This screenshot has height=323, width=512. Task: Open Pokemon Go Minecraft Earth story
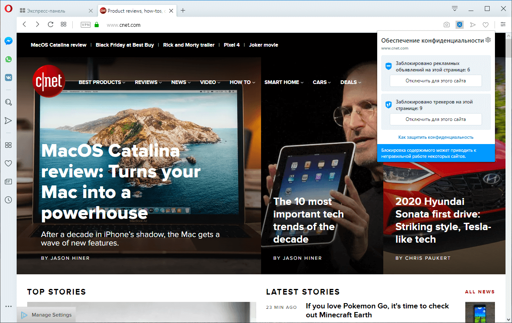click(377, 310)
